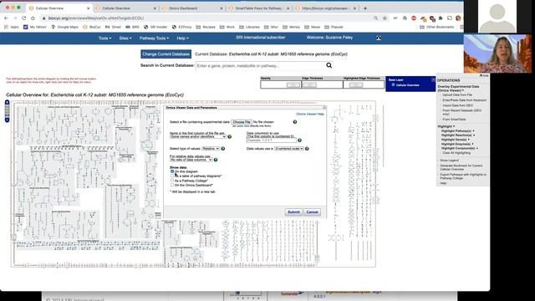Click Clear All Highlighting
Viewport: 535px width, 301px height.
click(x=456, y=153)
